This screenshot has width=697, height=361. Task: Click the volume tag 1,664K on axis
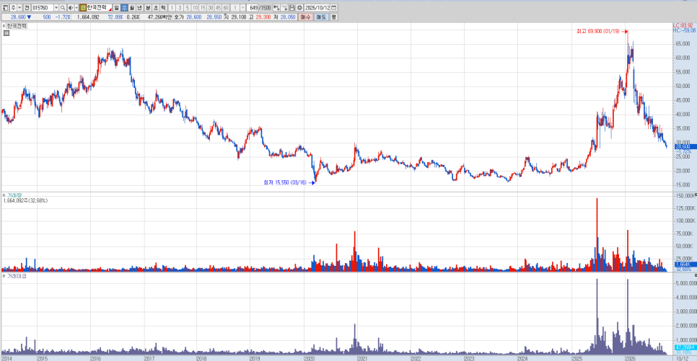click(x=685, y=264)
